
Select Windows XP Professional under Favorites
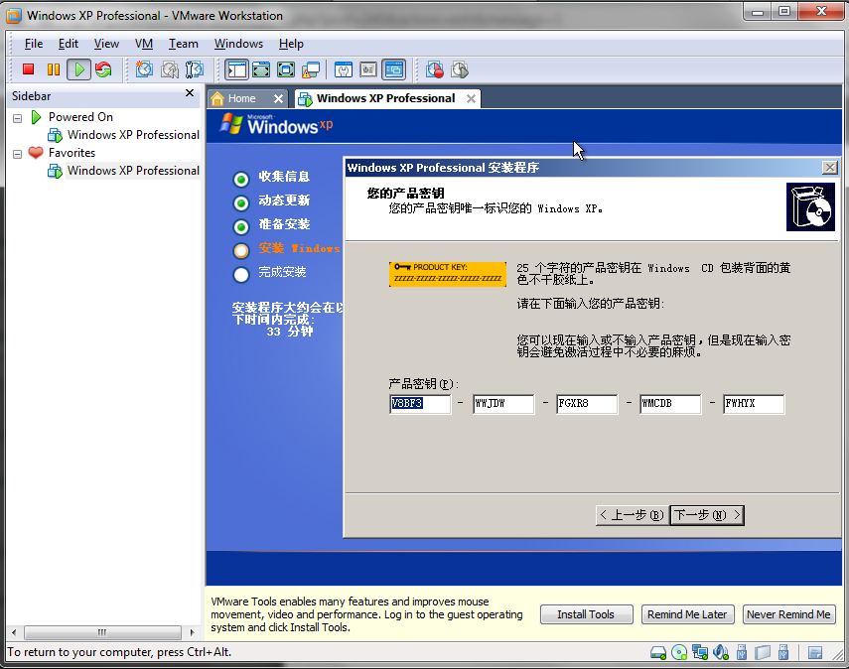tap(132, 171)
